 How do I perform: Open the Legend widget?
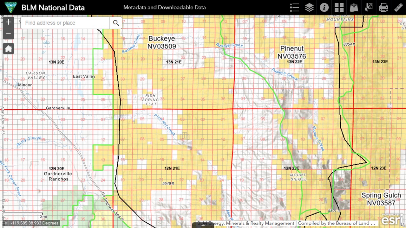(x=294, y=8)
